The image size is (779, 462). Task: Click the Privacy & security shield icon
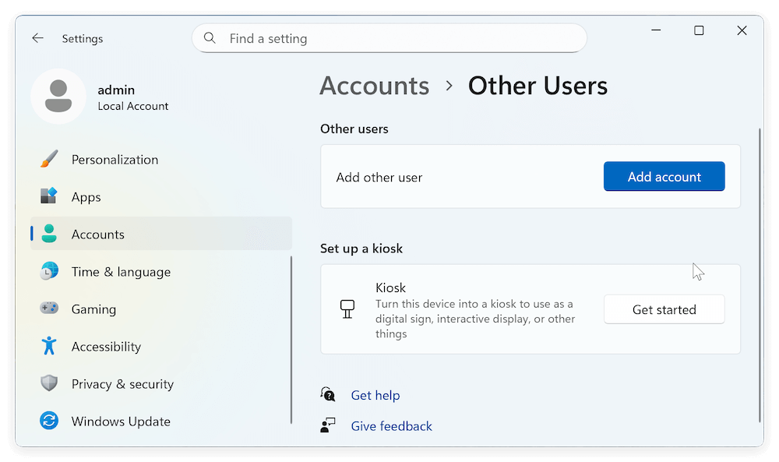[x=49, y=384]
